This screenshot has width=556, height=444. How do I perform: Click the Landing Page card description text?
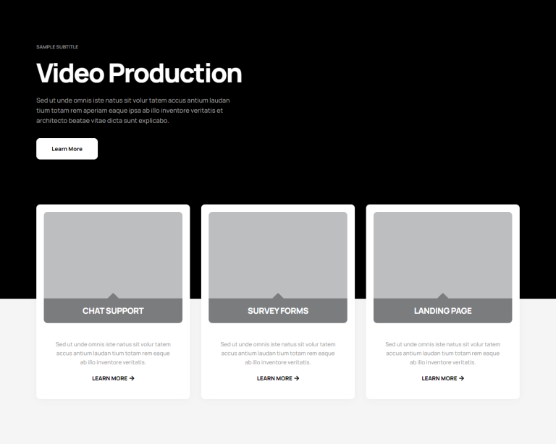tap(443, 353)
